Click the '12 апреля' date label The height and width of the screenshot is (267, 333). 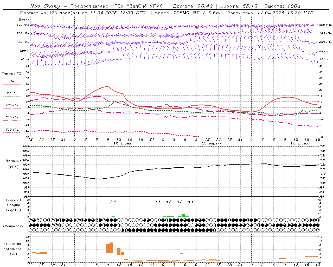(x=123, y=143)
